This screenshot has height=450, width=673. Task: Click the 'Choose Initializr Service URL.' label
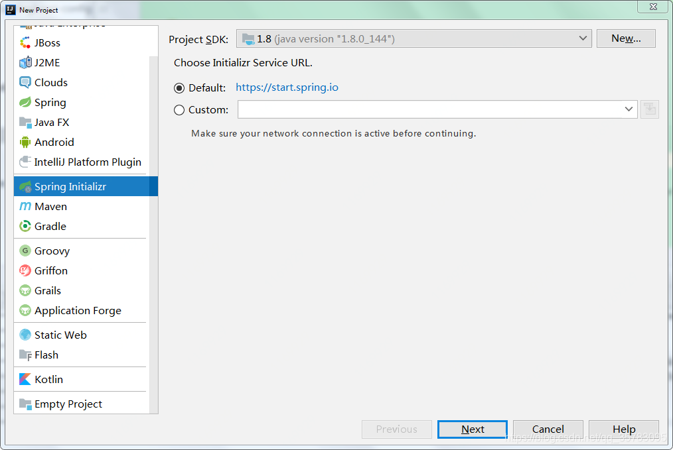coord(243,62)
